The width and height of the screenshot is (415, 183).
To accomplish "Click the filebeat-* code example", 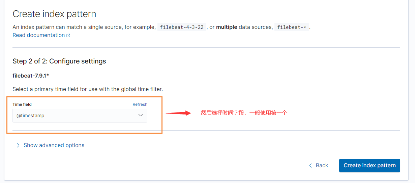I will [292, 27].
